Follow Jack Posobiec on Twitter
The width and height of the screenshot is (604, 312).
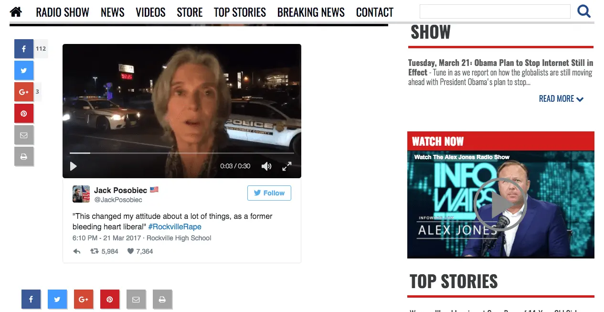[269, 193]
